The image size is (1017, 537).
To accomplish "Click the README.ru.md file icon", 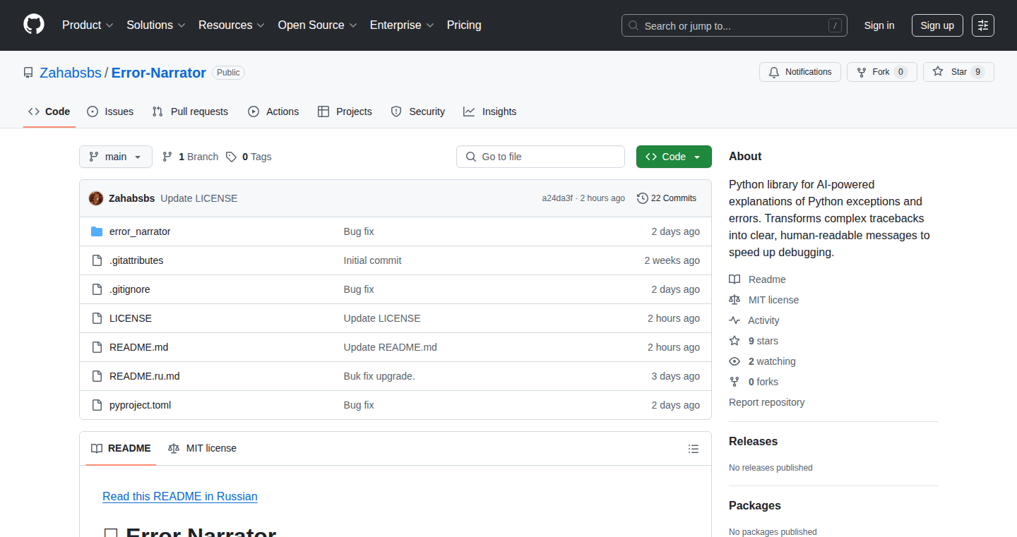I will [x=97, y=376].
